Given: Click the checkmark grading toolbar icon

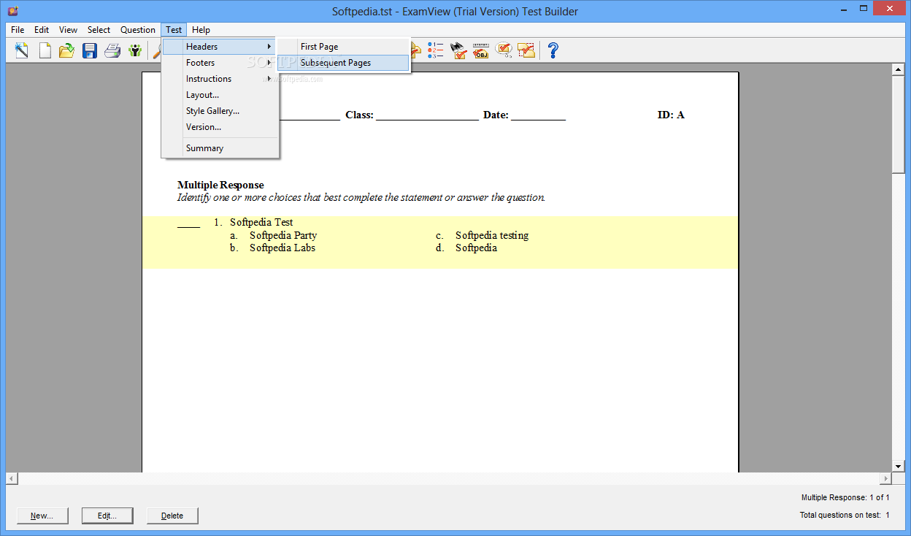Looking at the screenshot, I should point(458,50).
